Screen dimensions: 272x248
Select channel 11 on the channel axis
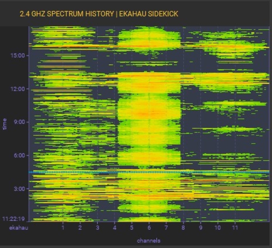235,228
